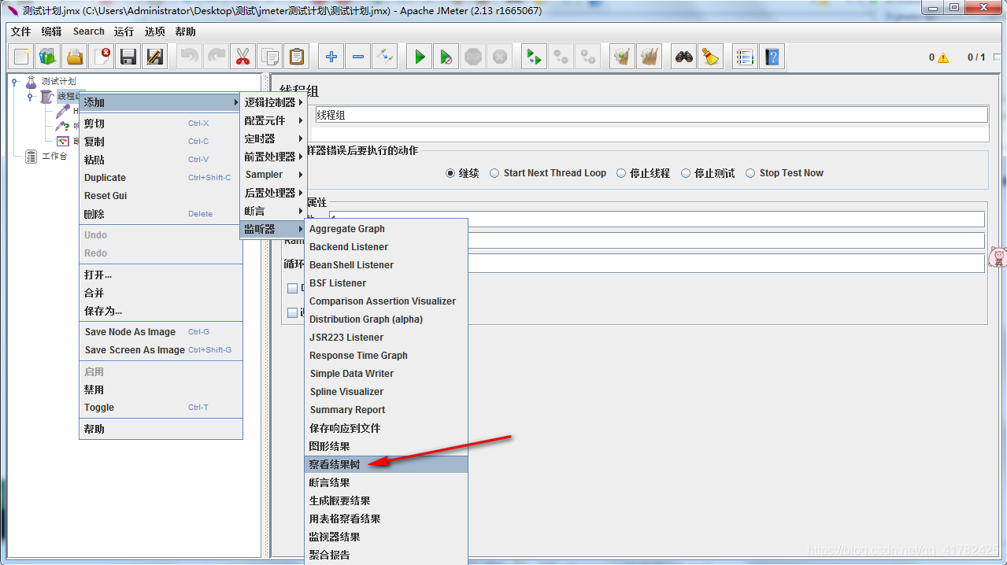Open the 运行 menu
Screen dimensions: 1007x565
click(x=124, y=31)
